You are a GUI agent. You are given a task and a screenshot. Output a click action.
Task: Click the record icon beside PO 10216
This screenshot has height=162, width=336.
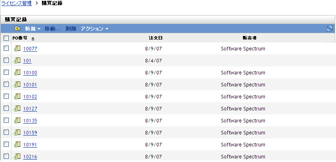click(x=17, y=156)
